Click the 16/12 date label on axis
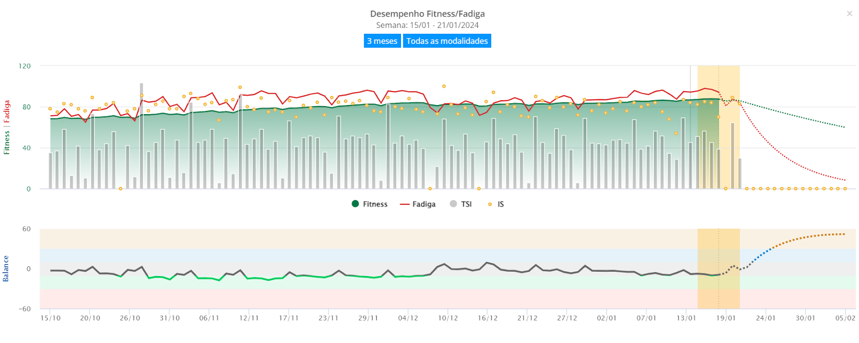Image resolution: width=859 pixels, height=343 pixels. point(487,318)
